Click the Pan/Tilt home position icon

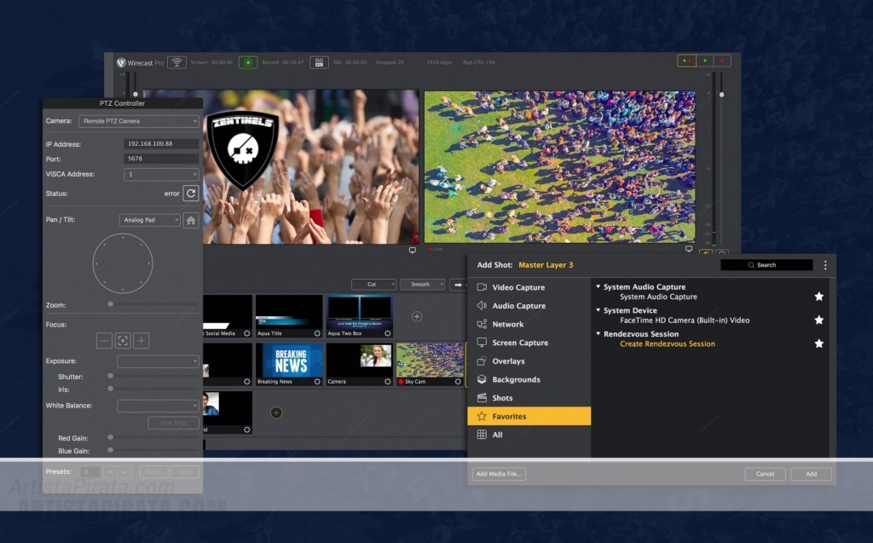pyautogui.click(x=191, y=220)
